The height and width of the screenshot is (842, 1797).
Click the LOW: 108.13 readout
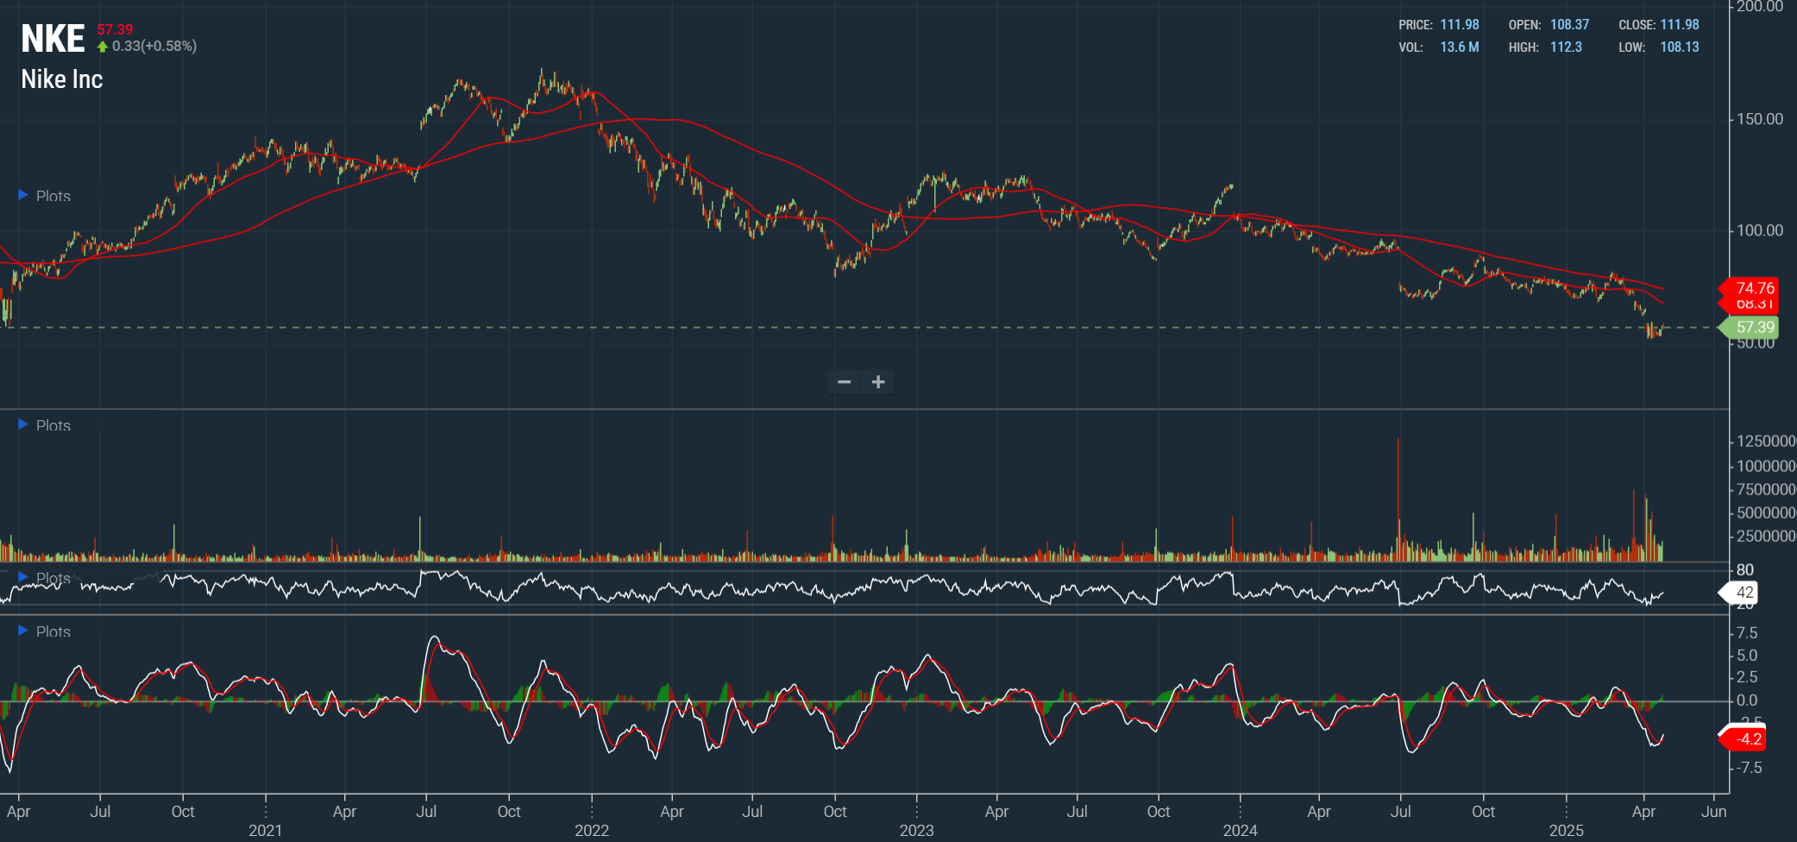(1659, 47)
